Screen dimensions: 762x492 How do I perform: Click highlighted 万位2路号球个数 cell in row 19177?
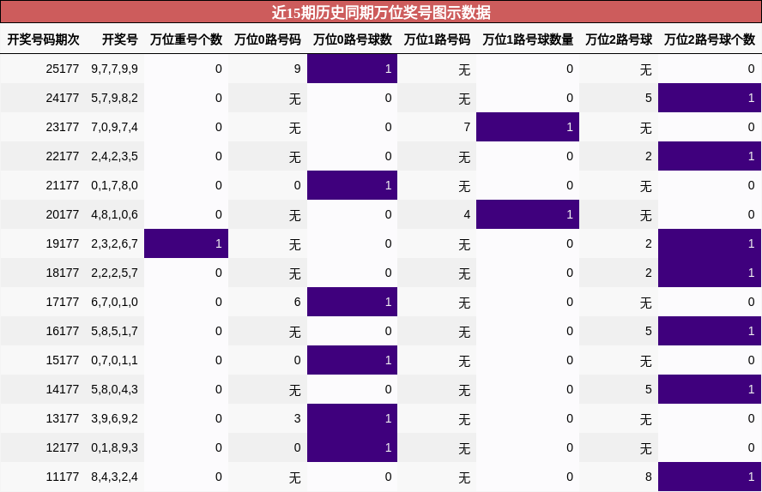coord(710,243)
